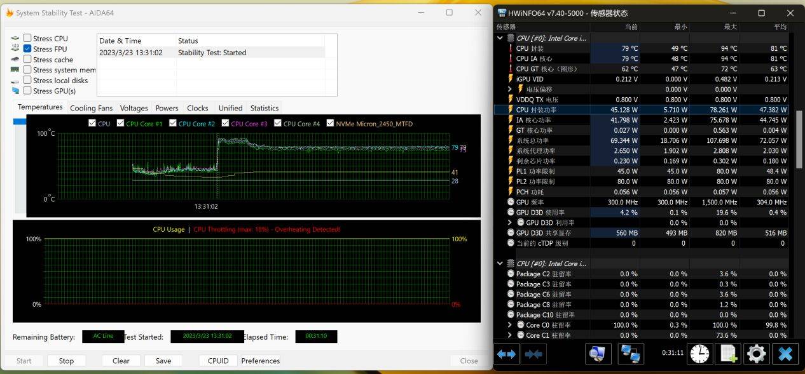Open the HWiNFO summary monitor icon
Image resolution: width=805 pixels, height=374 pixels.
click(598, 354)
